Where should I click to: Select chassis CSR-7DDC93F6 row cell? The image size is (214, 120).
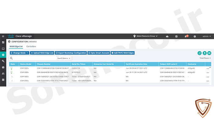point(52,81)
